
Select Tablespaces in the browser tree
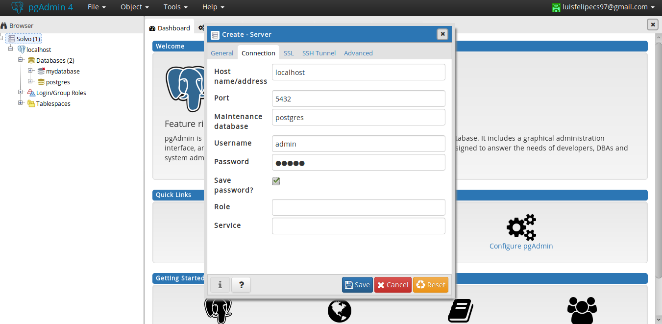coord(53,103)
